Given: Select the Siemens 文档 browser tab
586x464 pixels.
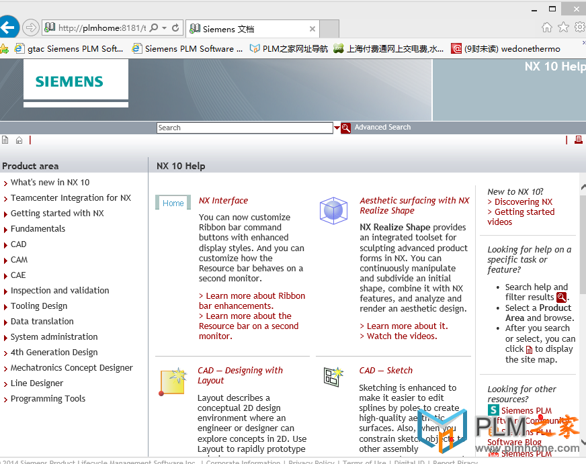Looking at the screenshot, I should pyautogui.click(x=252, y=29).
